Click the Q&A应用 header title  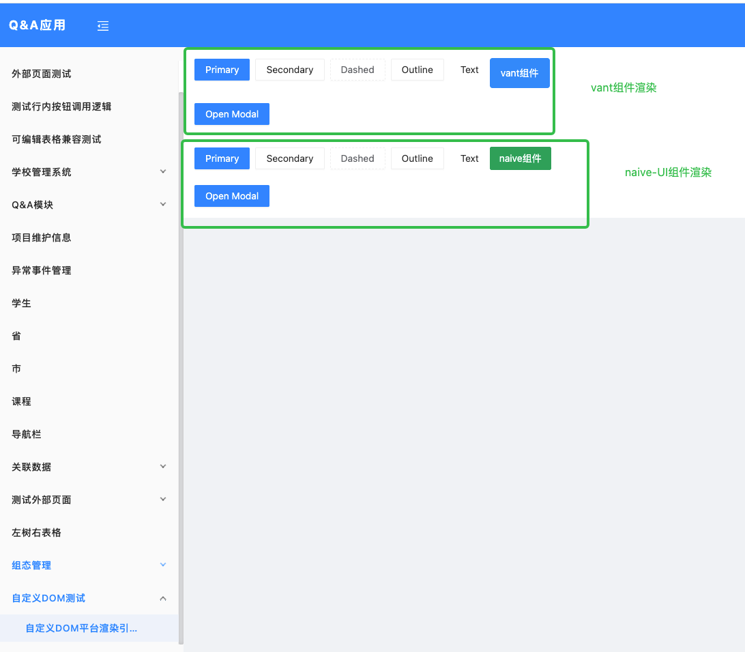point(37,25)
